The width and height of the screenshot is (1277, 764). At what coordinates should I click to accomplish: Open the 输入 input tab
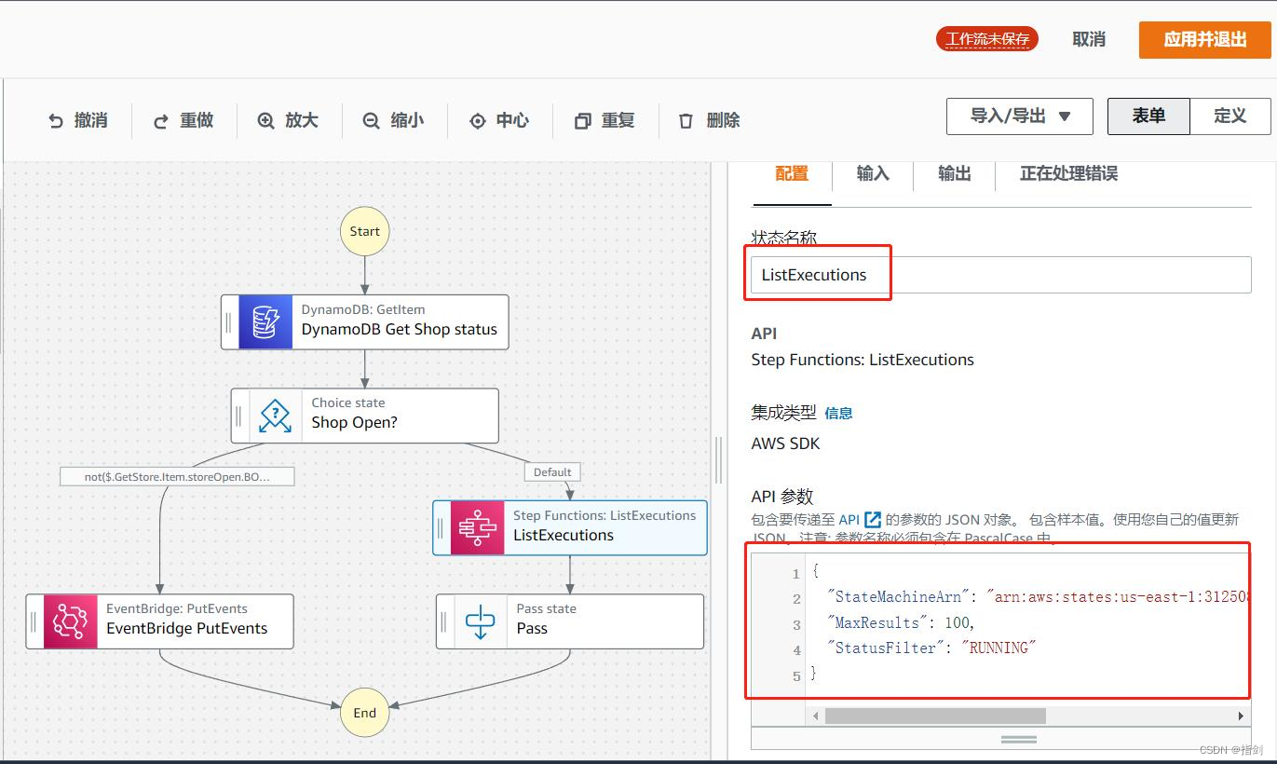click(873, 174)
